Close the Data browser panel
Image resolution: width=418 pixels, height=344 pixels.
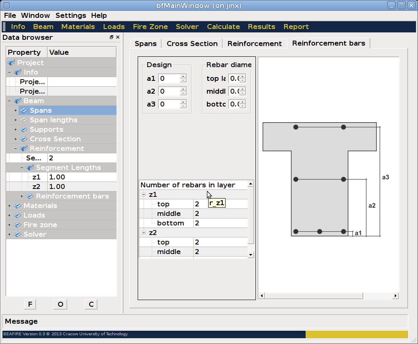point(118,37)
